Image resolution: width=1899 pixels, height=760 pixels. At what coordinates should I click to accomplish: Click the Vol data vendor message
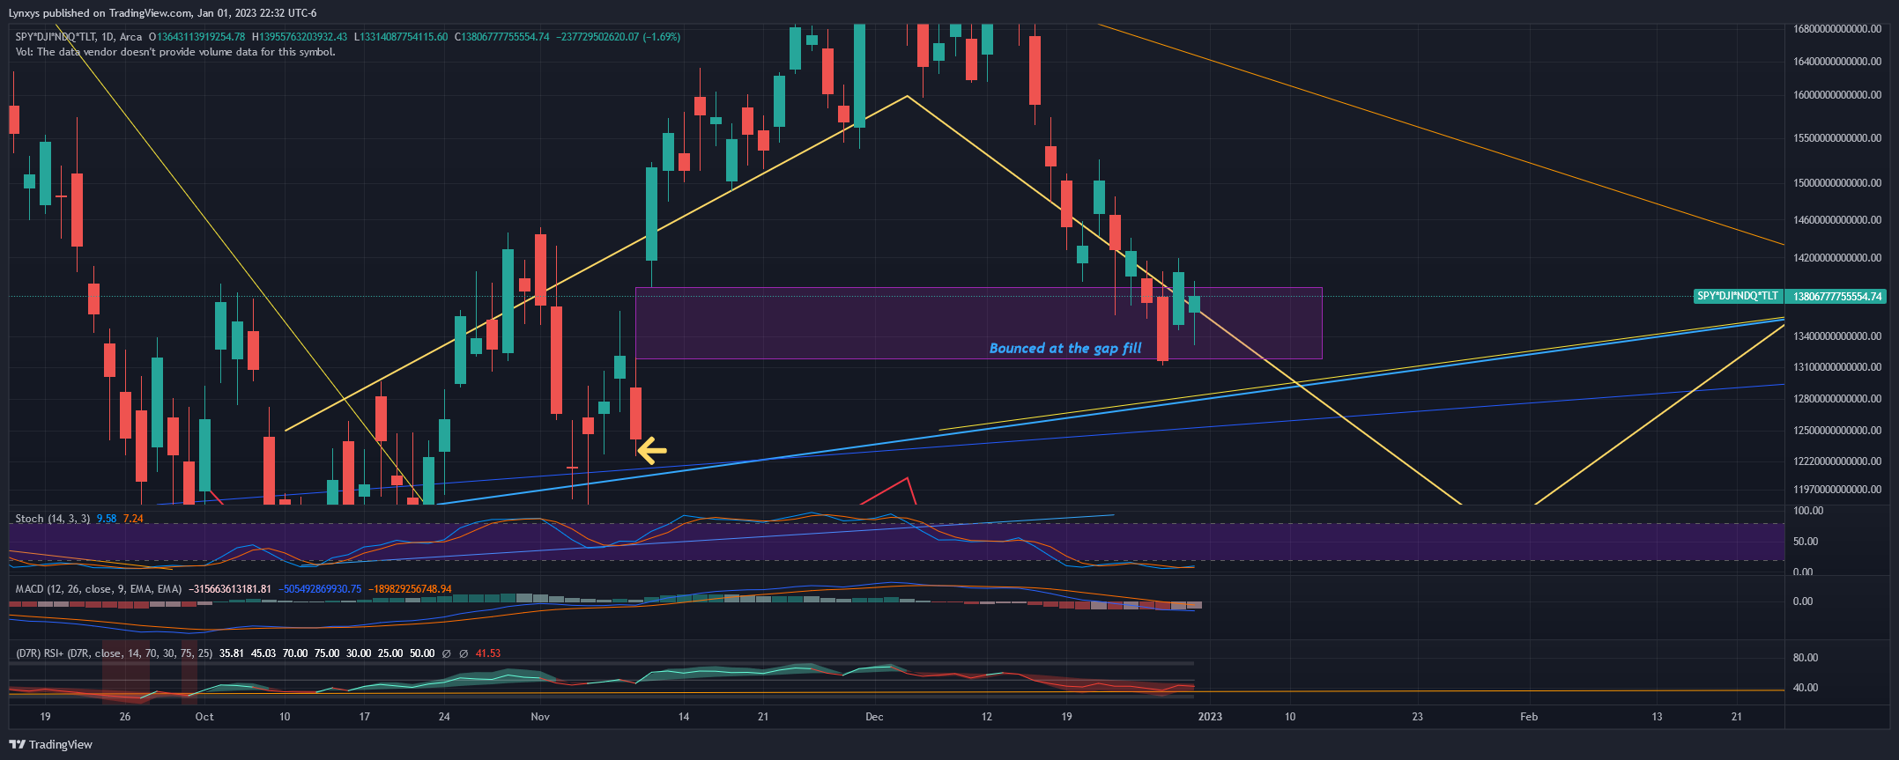175,52
